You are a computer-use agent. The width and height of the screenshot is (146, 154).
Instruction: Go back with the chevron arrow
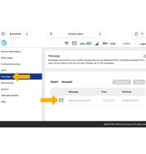27,34
